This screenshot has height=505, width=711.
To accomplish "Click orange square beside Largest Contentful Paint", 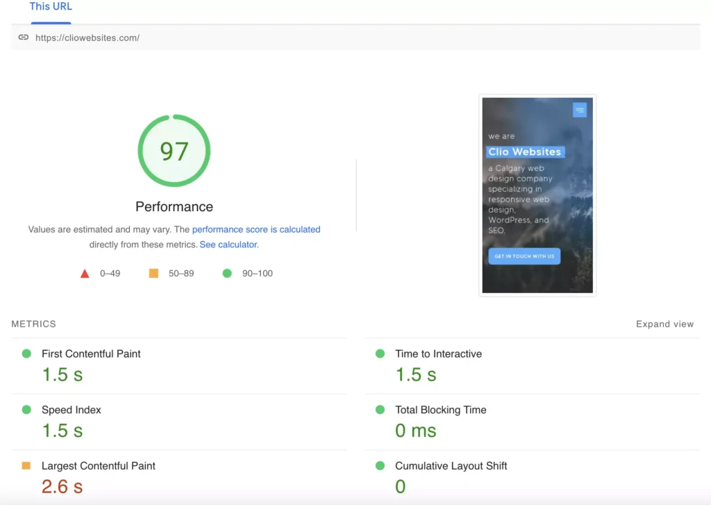I will tap(26, 465).
